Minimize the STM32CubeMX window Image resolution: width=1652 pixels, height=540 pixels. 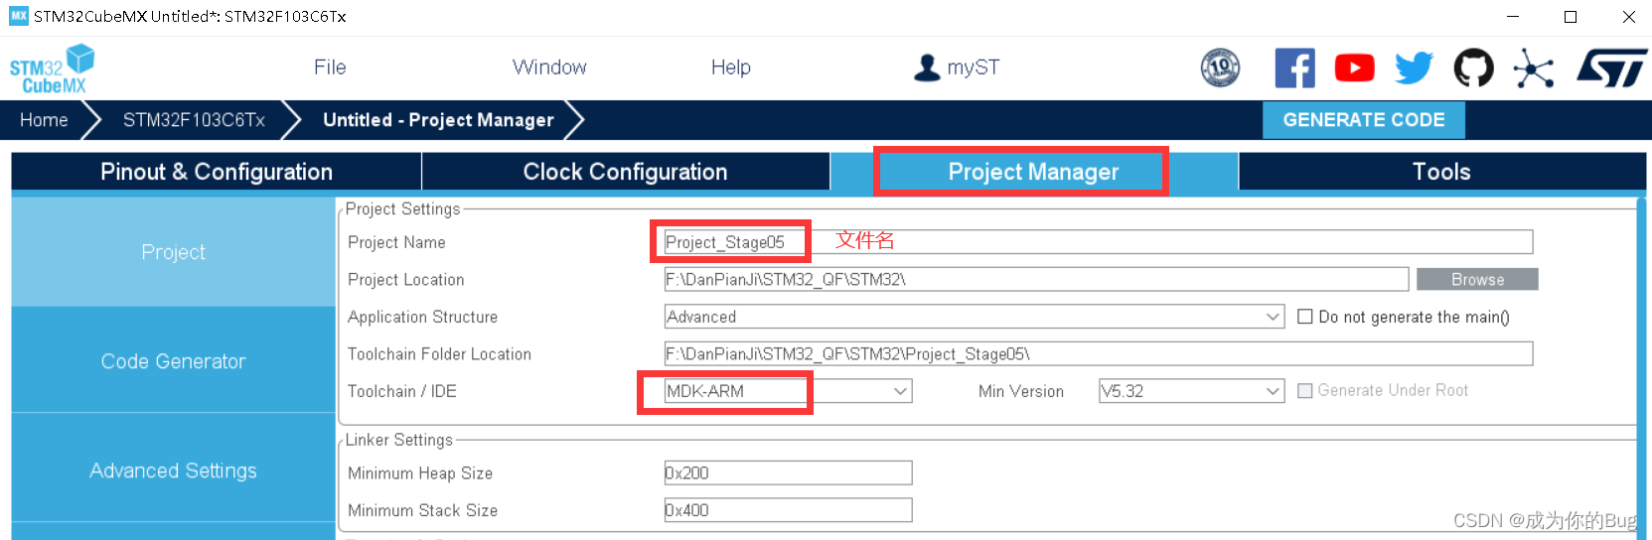[x=1513, y=17]
